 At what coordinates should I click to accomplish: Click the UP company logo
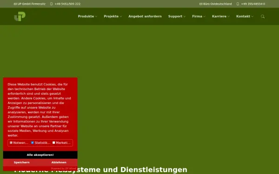pos(20,16)
